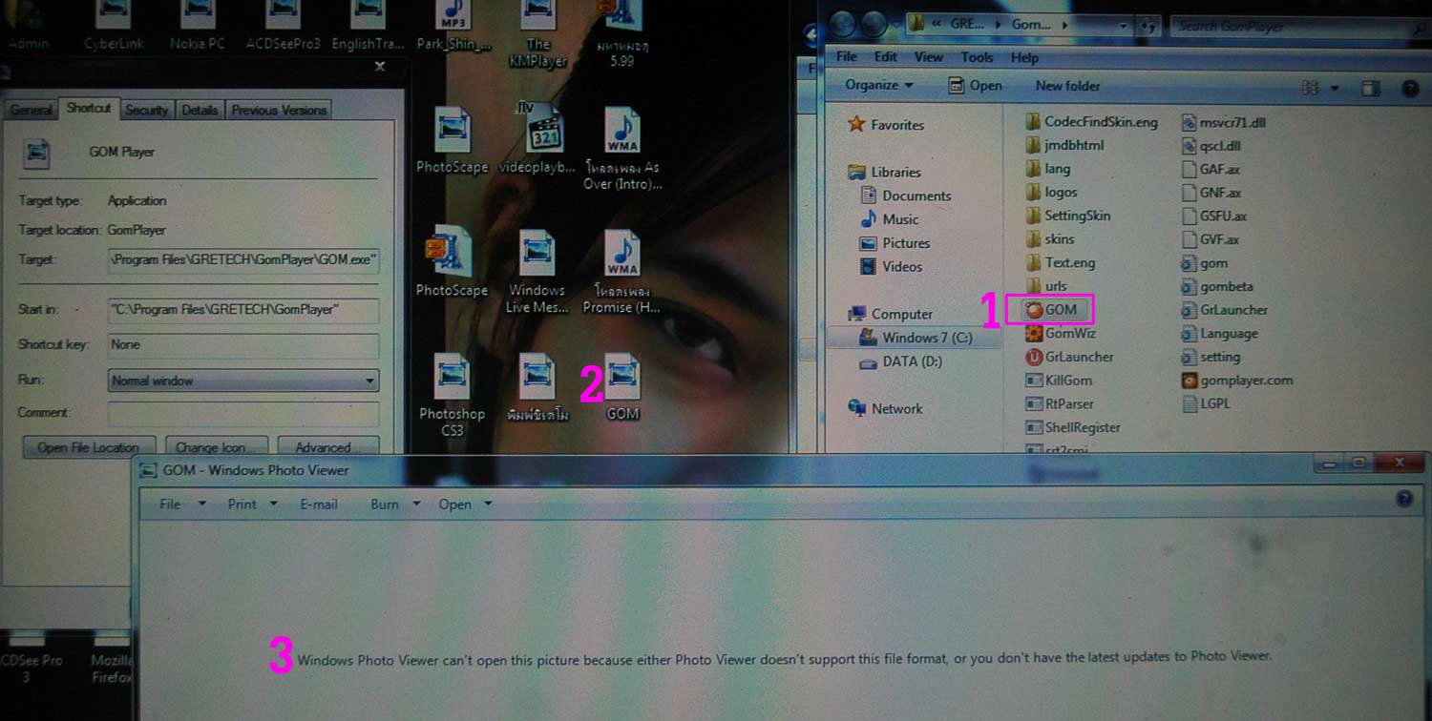The width and height of the screenshot is (1432, 721).
Task: Open the jmdbhtml folder
Action: pos(1064,145)
